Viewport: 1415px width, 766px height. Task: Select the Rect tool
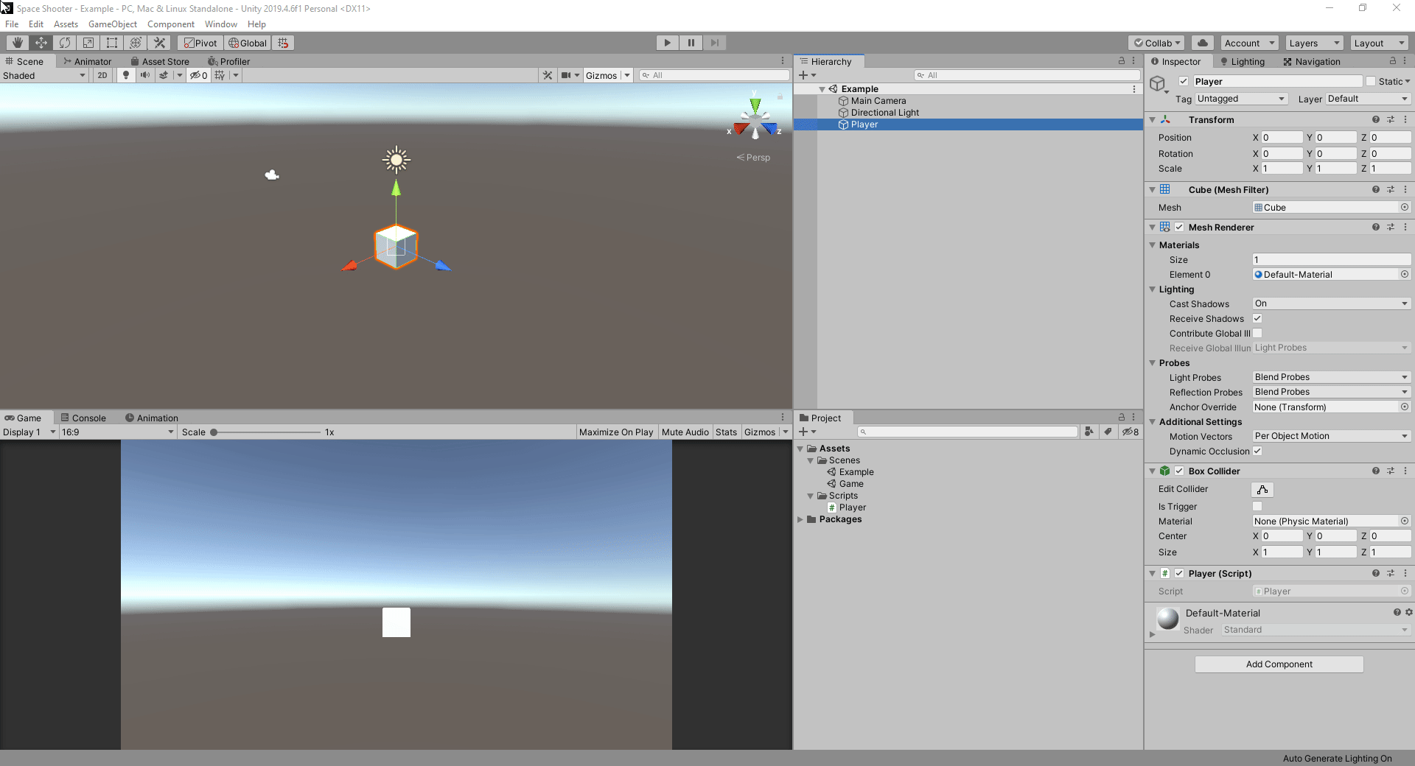112,43
